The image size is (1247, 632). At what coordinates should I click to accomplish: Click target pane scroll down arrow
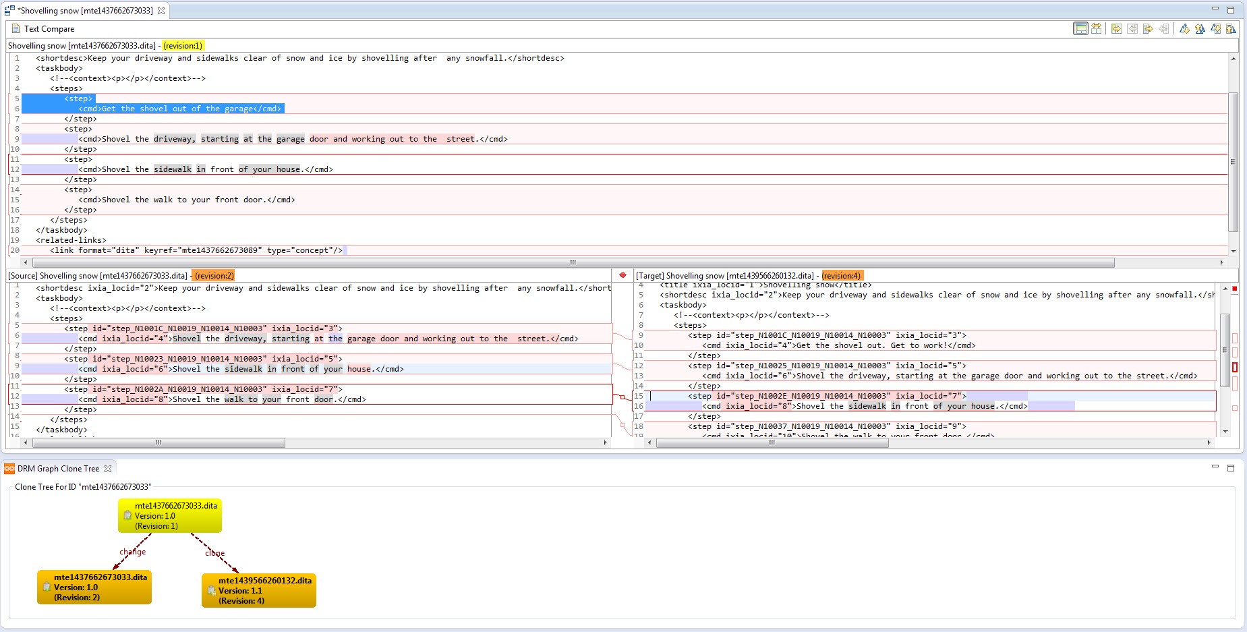pyautogui.click(x=1225, y=432)
